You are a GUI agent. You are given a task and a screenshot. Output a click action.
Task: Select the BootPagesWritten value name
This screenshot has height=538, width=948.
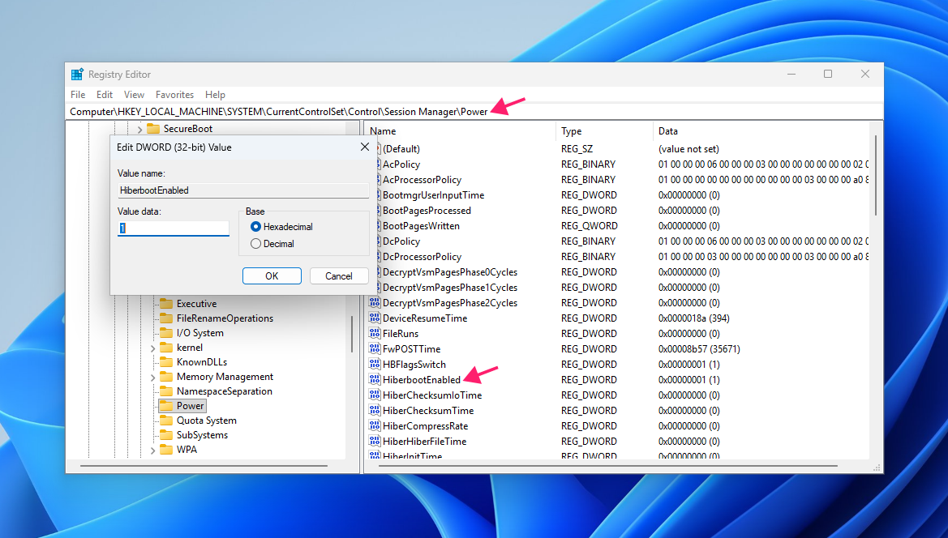pyautogui.click(x=422, y=226)
